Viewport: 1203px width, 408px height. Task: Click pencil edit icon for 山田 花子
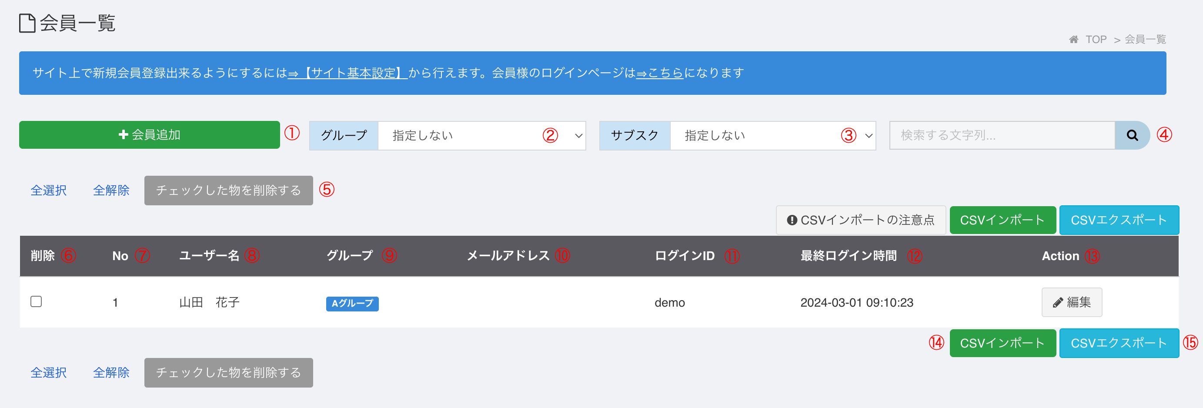click(x=1058, y=302)
